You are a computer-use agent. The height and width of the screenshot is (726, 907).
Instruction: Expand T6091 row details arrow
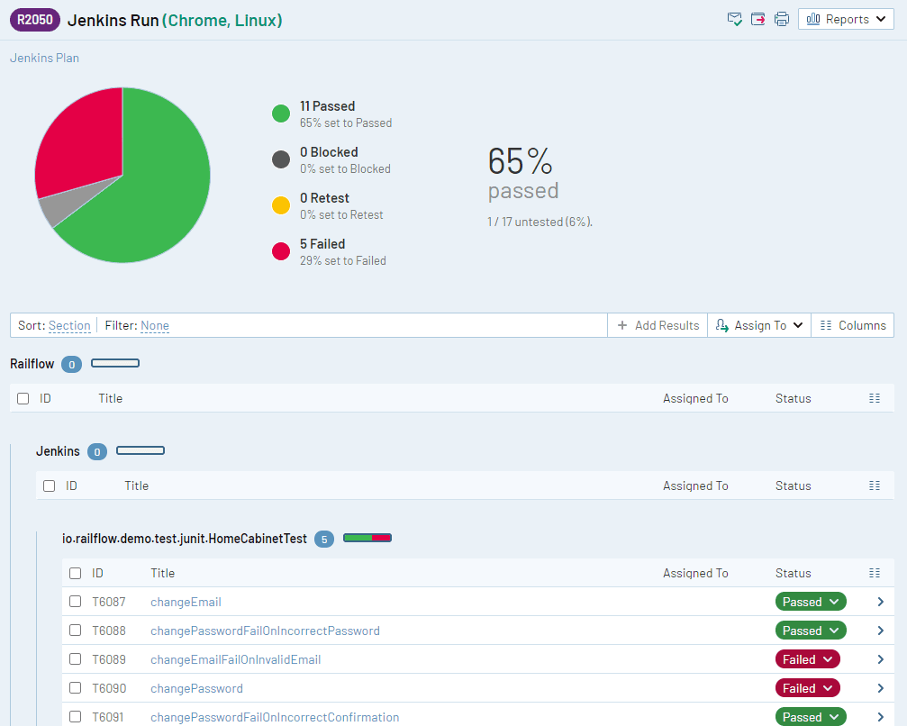tap(880, 717)
